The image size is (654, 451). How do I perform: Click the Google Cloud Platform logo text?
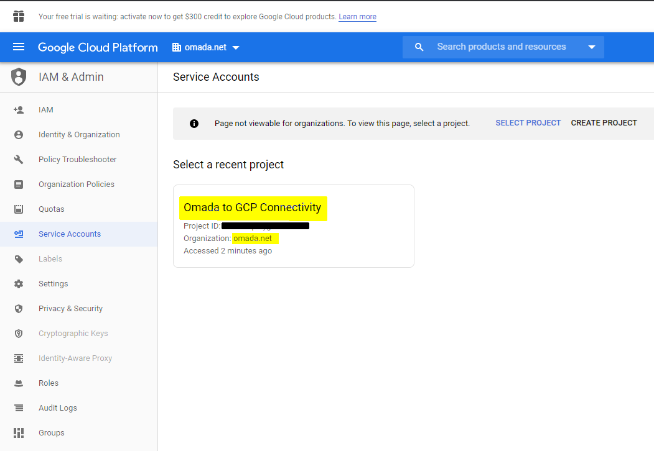[x=98, y=47]
